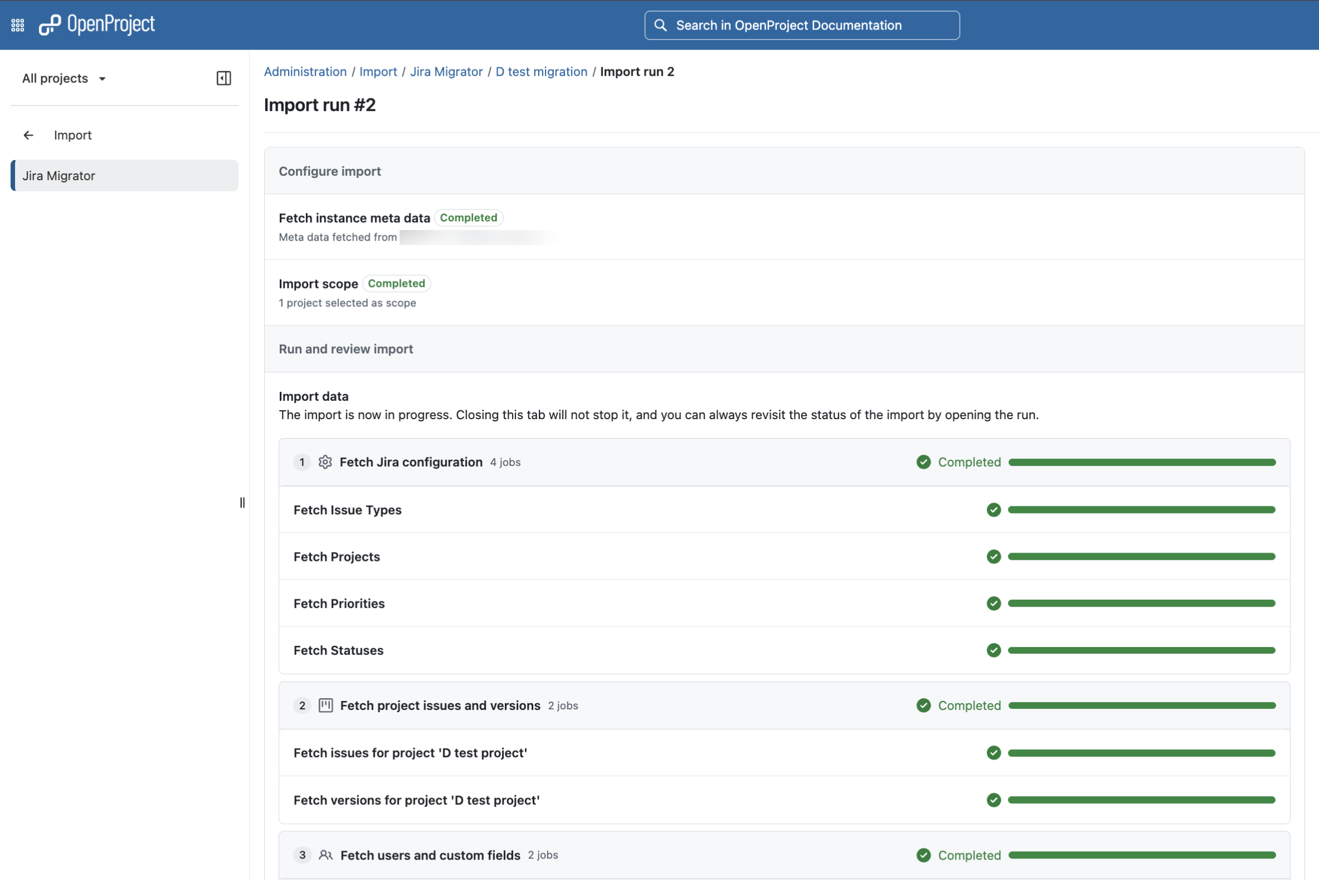This screenshot has width=1319, height=880.
Task: Click checkmark on Fetch users and custom fields
Action: tap(923, 856)
